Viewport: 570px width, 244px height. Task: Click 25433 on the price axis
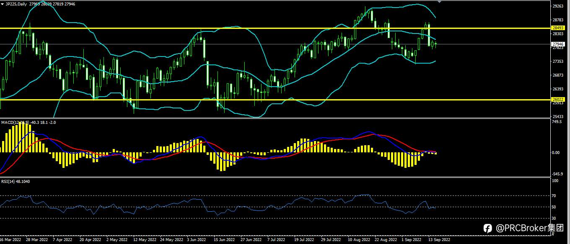pos(558,116)
